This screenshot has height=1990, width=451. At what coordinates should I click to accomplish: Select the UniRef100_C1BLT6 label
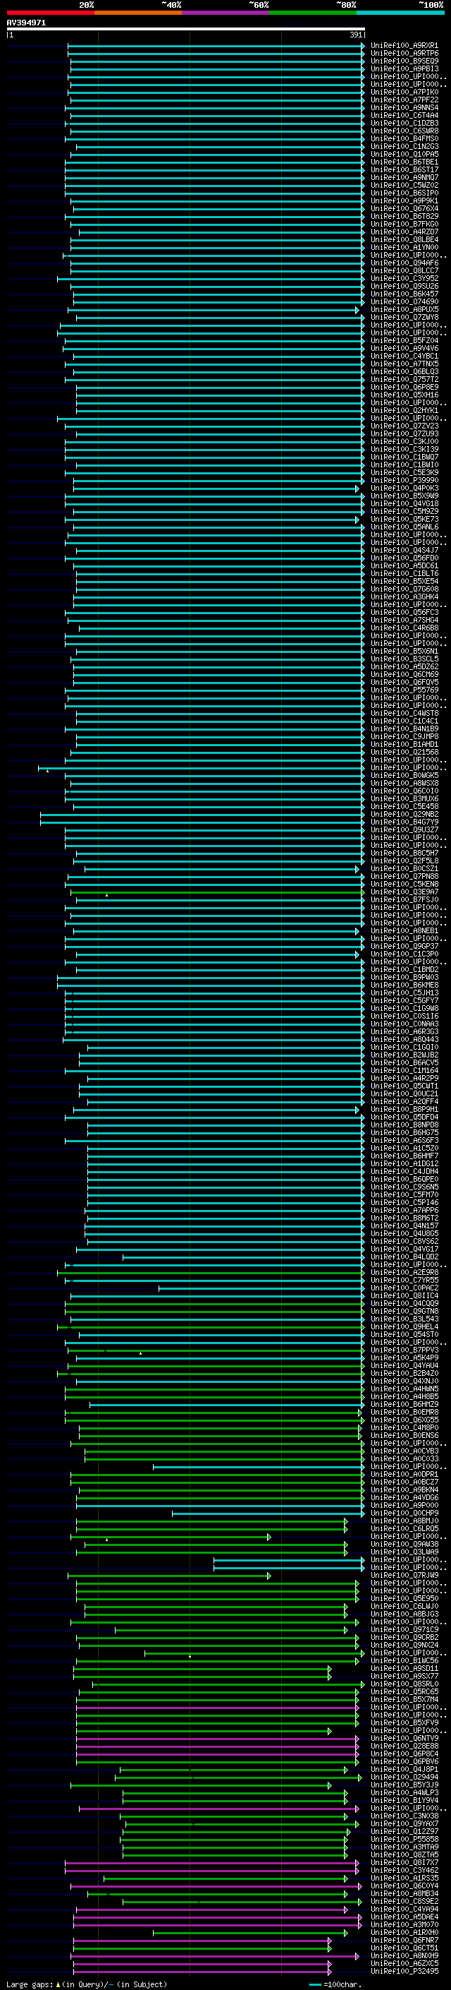click(404, 573)
